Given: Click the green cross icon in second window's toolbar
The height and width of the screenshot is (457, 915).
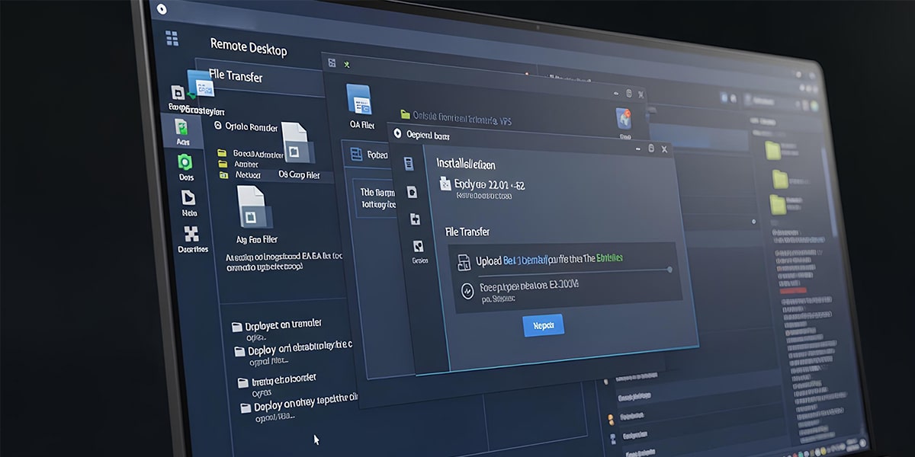Looking at the screenshot, I should (348, 66).
